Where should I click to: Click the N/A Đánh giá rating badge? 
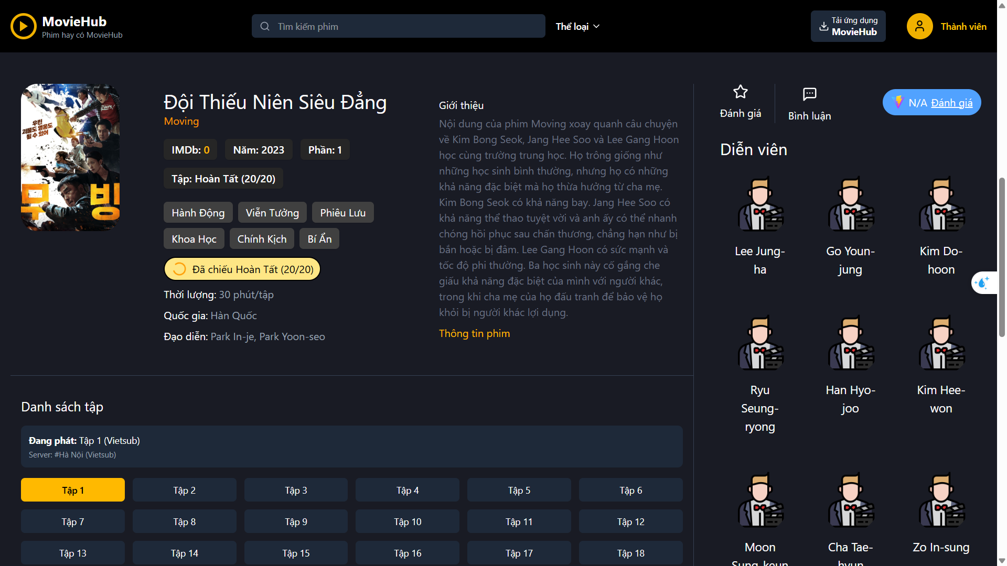(931, 103)
